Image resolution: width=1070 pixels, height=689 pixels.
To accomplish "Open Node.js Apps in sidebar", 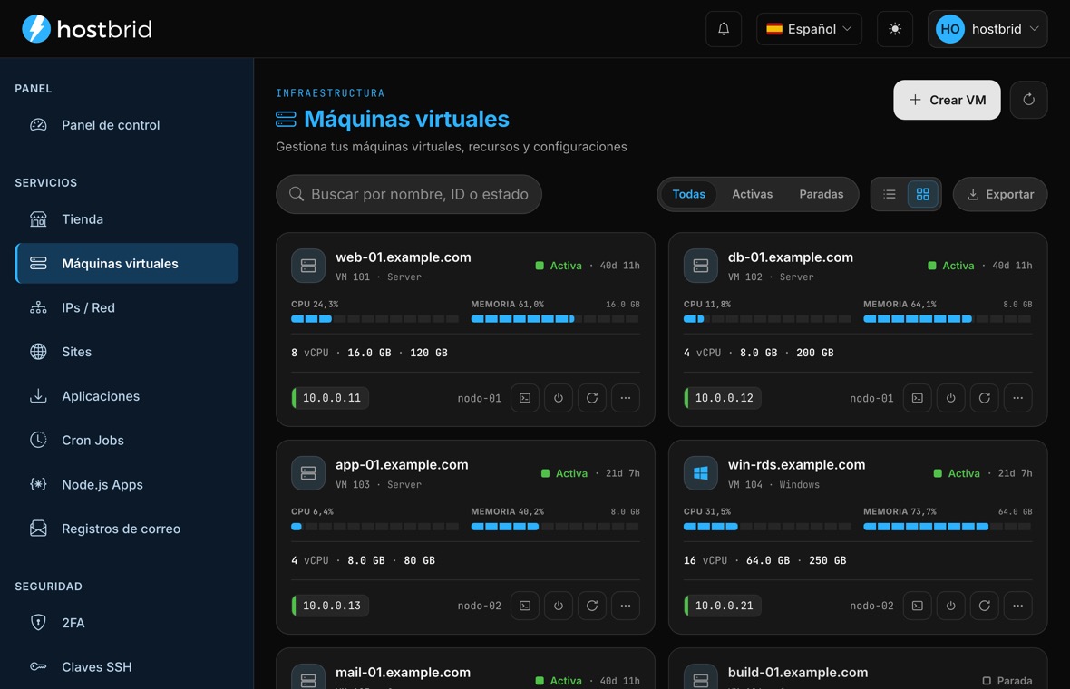I will tap(127, 484).
